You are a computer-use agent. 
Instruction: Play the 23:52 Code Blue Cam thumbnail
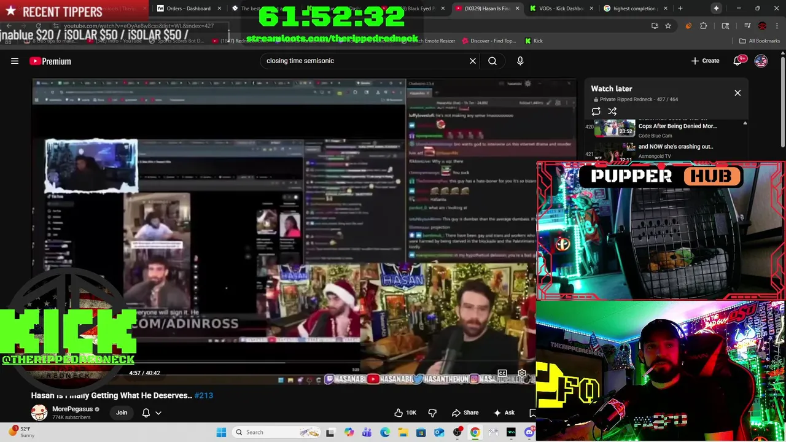pos(615,128)
